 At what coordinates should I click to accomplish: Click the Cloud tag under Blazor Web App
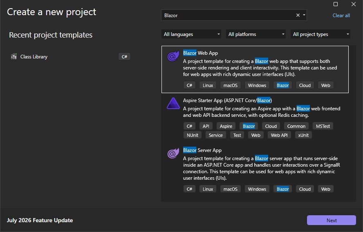305,85
